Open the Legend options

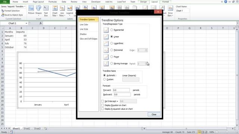coord(69,11)
